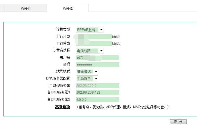Click the arrow on the 连接类型 dropdown
Image resolution: width=197 pixels, height=128 pixels.
(101, 30)
